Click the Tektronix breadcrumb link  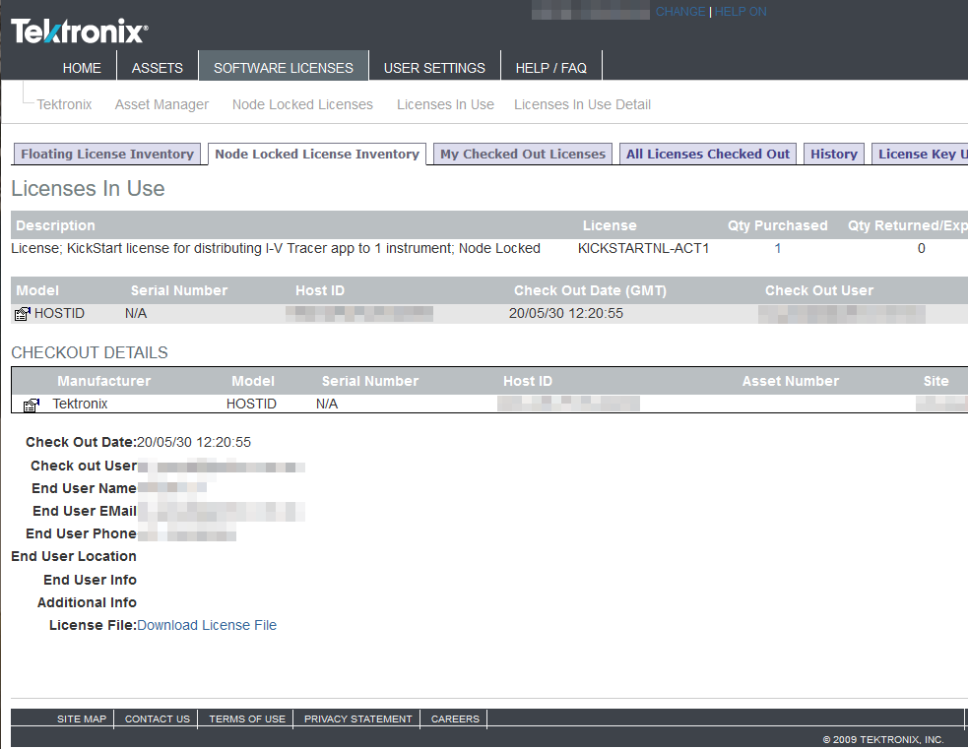pos(64,104)
